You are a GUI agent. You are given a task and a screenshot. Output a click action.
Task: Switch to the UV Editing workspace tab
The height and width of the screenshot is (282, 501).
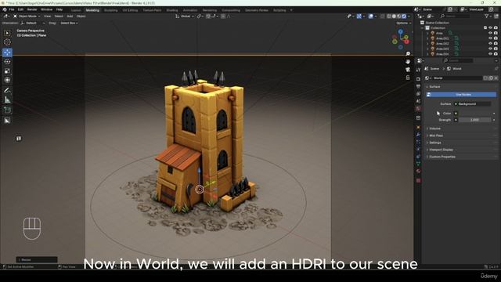(x=130, y=10)
